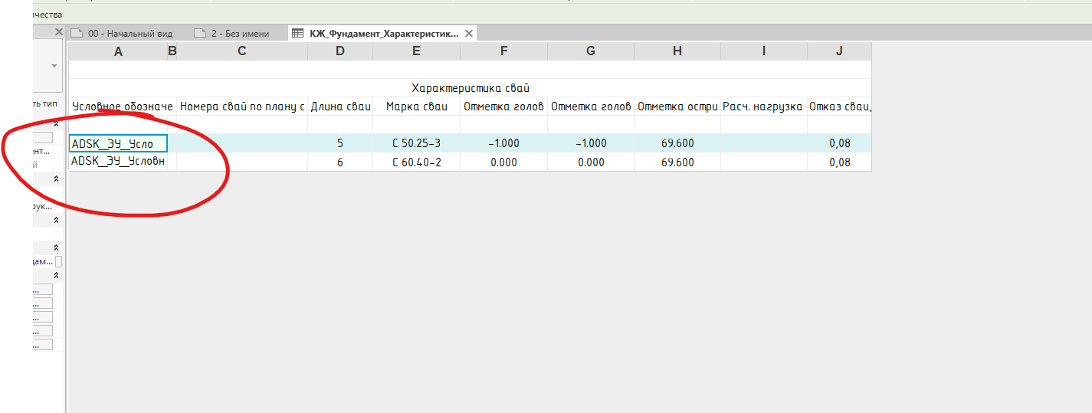Select column J header in the schedule
Image resolution: width=1092 pixels, height=413 pixels.
(839, 51)
